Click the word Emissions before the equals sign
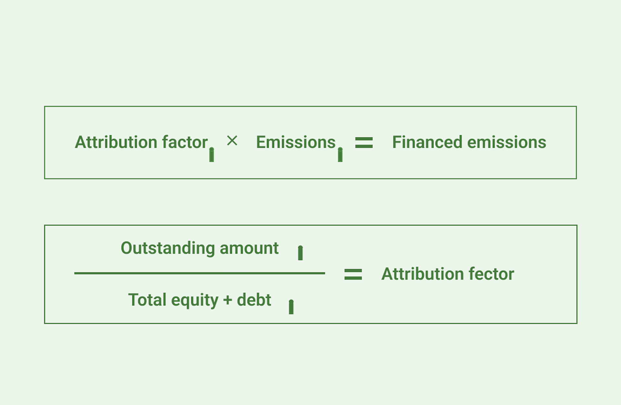Image resolution: width=621 pixels, height=405 pixels. [x=296, y=142]
